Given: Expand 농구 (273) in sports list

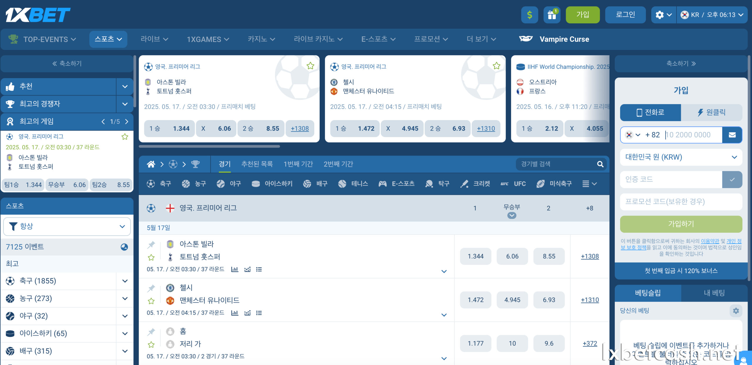Looking at the screenshot, I should (x=125, y=298).
